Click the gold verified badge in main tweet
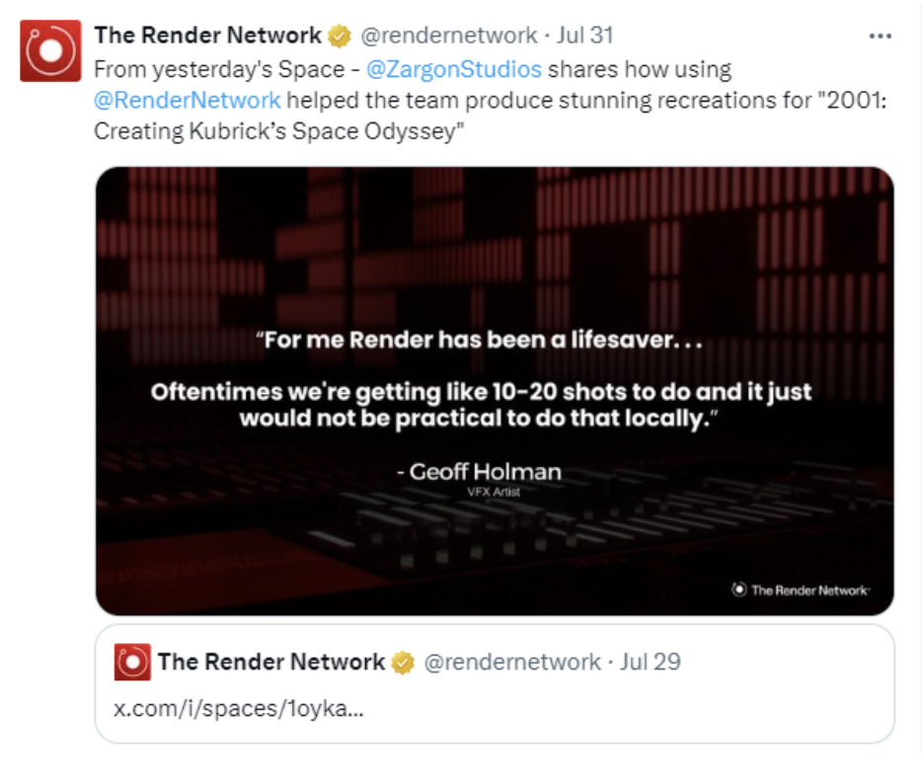 tap(339, 37)
